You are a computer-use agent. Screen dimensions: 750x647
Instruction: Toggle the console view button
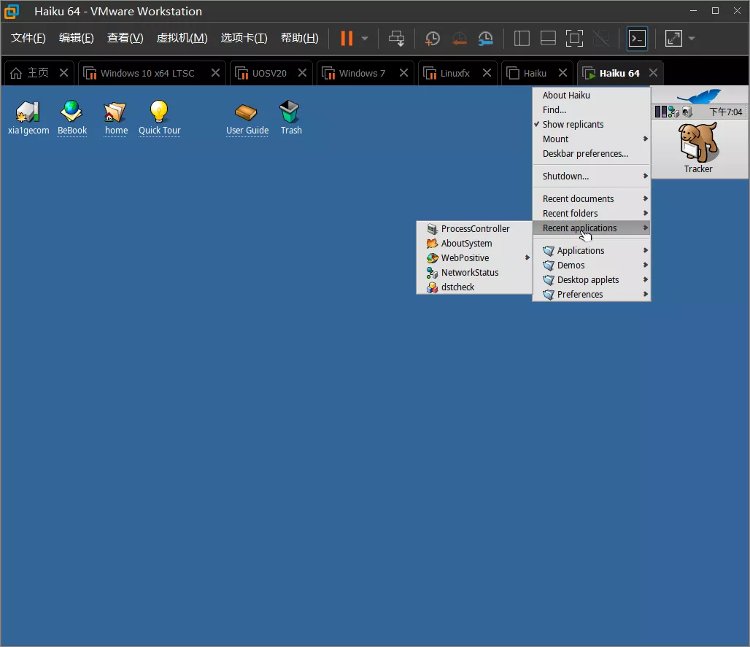(637, 39)
